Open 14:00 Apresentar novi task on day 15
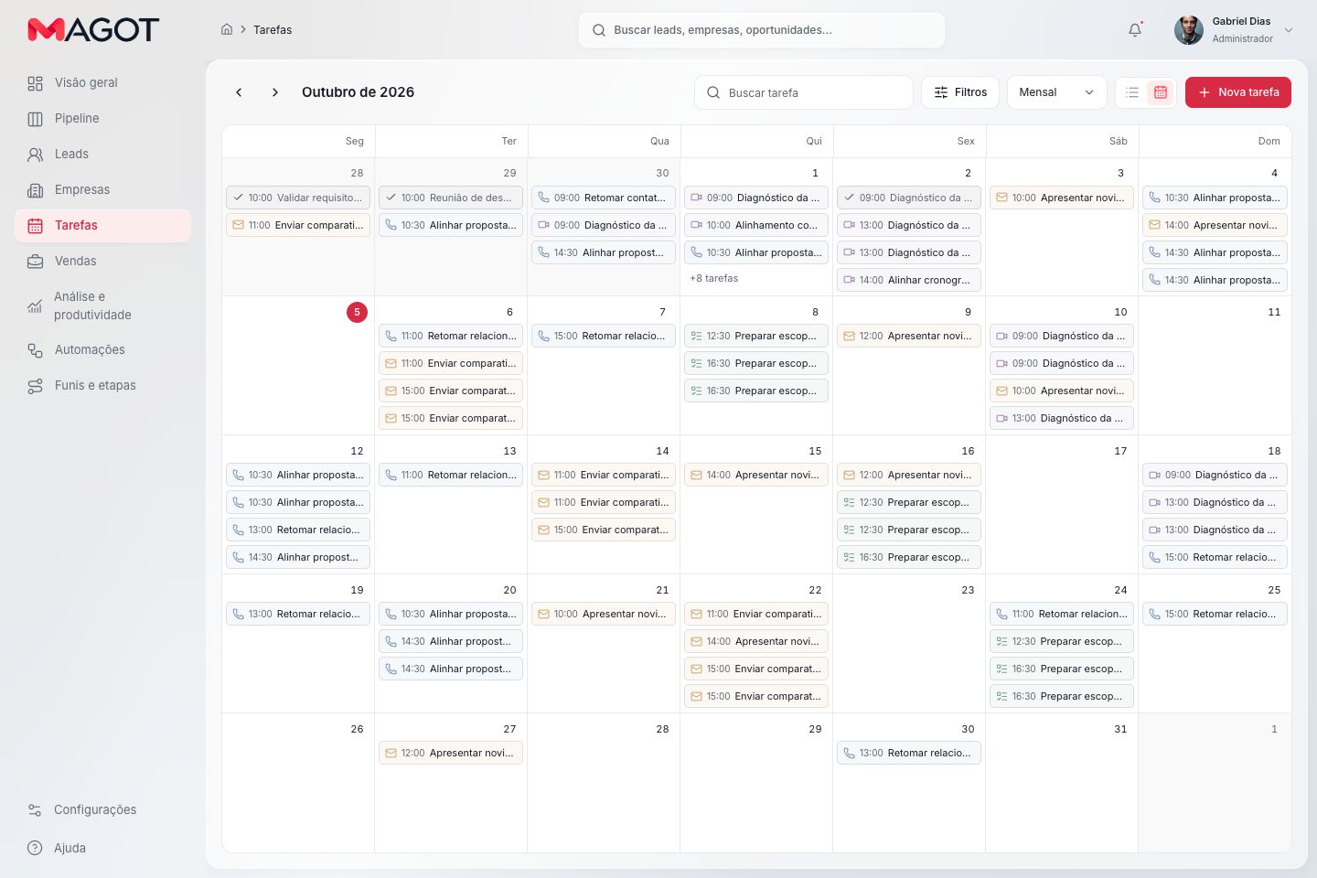The height and width of the screenshot is (878, 1317). click(756, 476)
